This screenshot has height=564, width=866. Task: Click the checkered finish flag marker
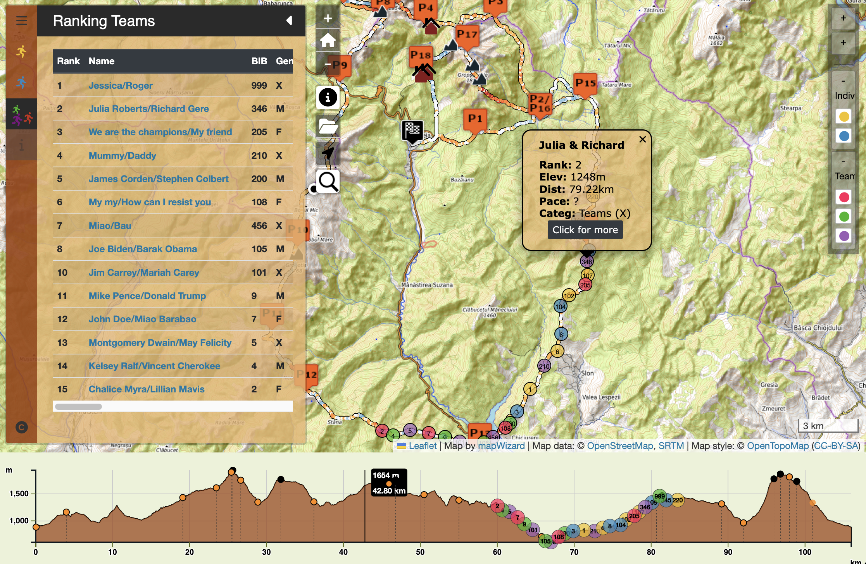point(412,132)
